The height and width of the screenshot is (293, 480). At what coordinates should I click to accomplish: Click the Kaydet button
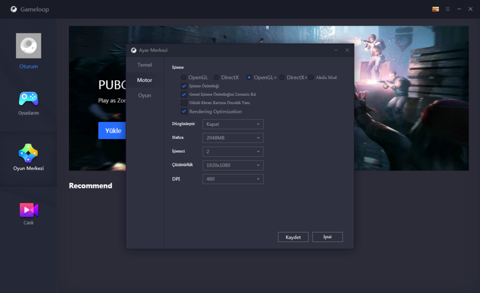click(x=293, y=237)
